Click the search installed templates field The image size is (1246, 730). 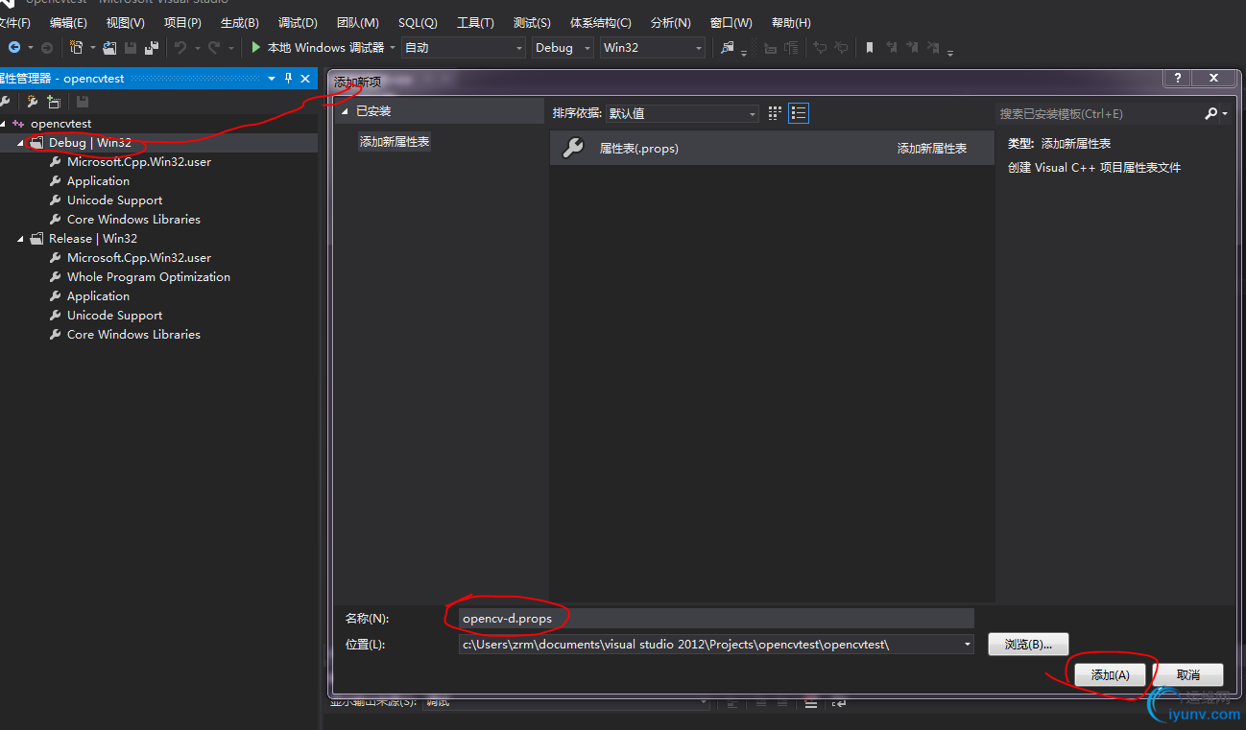point(1099,113)
